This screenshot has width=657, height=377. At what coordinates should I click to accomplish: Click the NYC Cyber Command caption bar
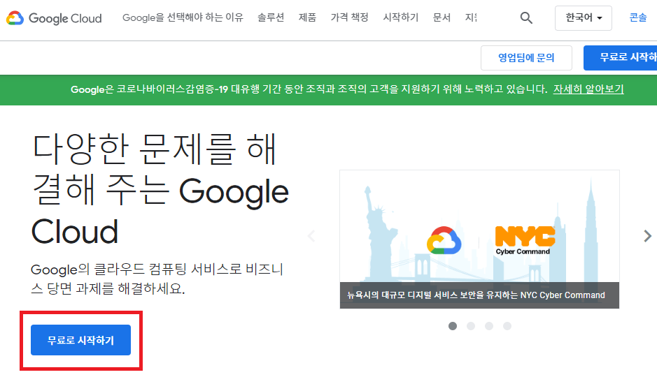click(x=479, y=295)
